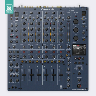Image resolution: width=96 pixels, height=96 pixels.
Task: Click the Headphones A LEVEL knob
Action: point(17,81)
